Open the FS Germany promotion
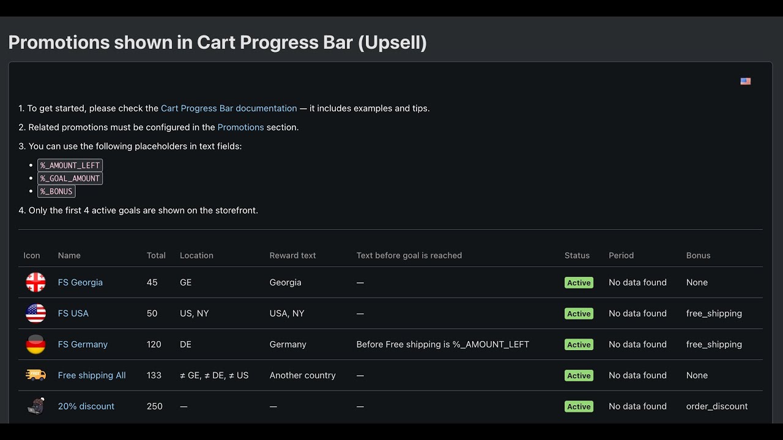This screenshot has width=783, height=440. [x=83, y=345]
